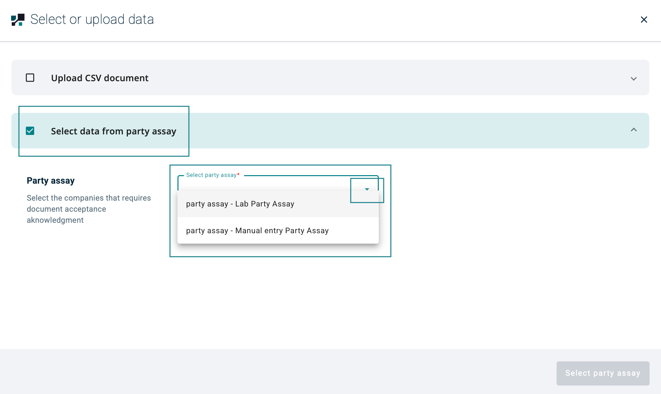Choose party assay - Lab Party Assay option
Viewport: 661px width, 394px height.
point(240,204)
